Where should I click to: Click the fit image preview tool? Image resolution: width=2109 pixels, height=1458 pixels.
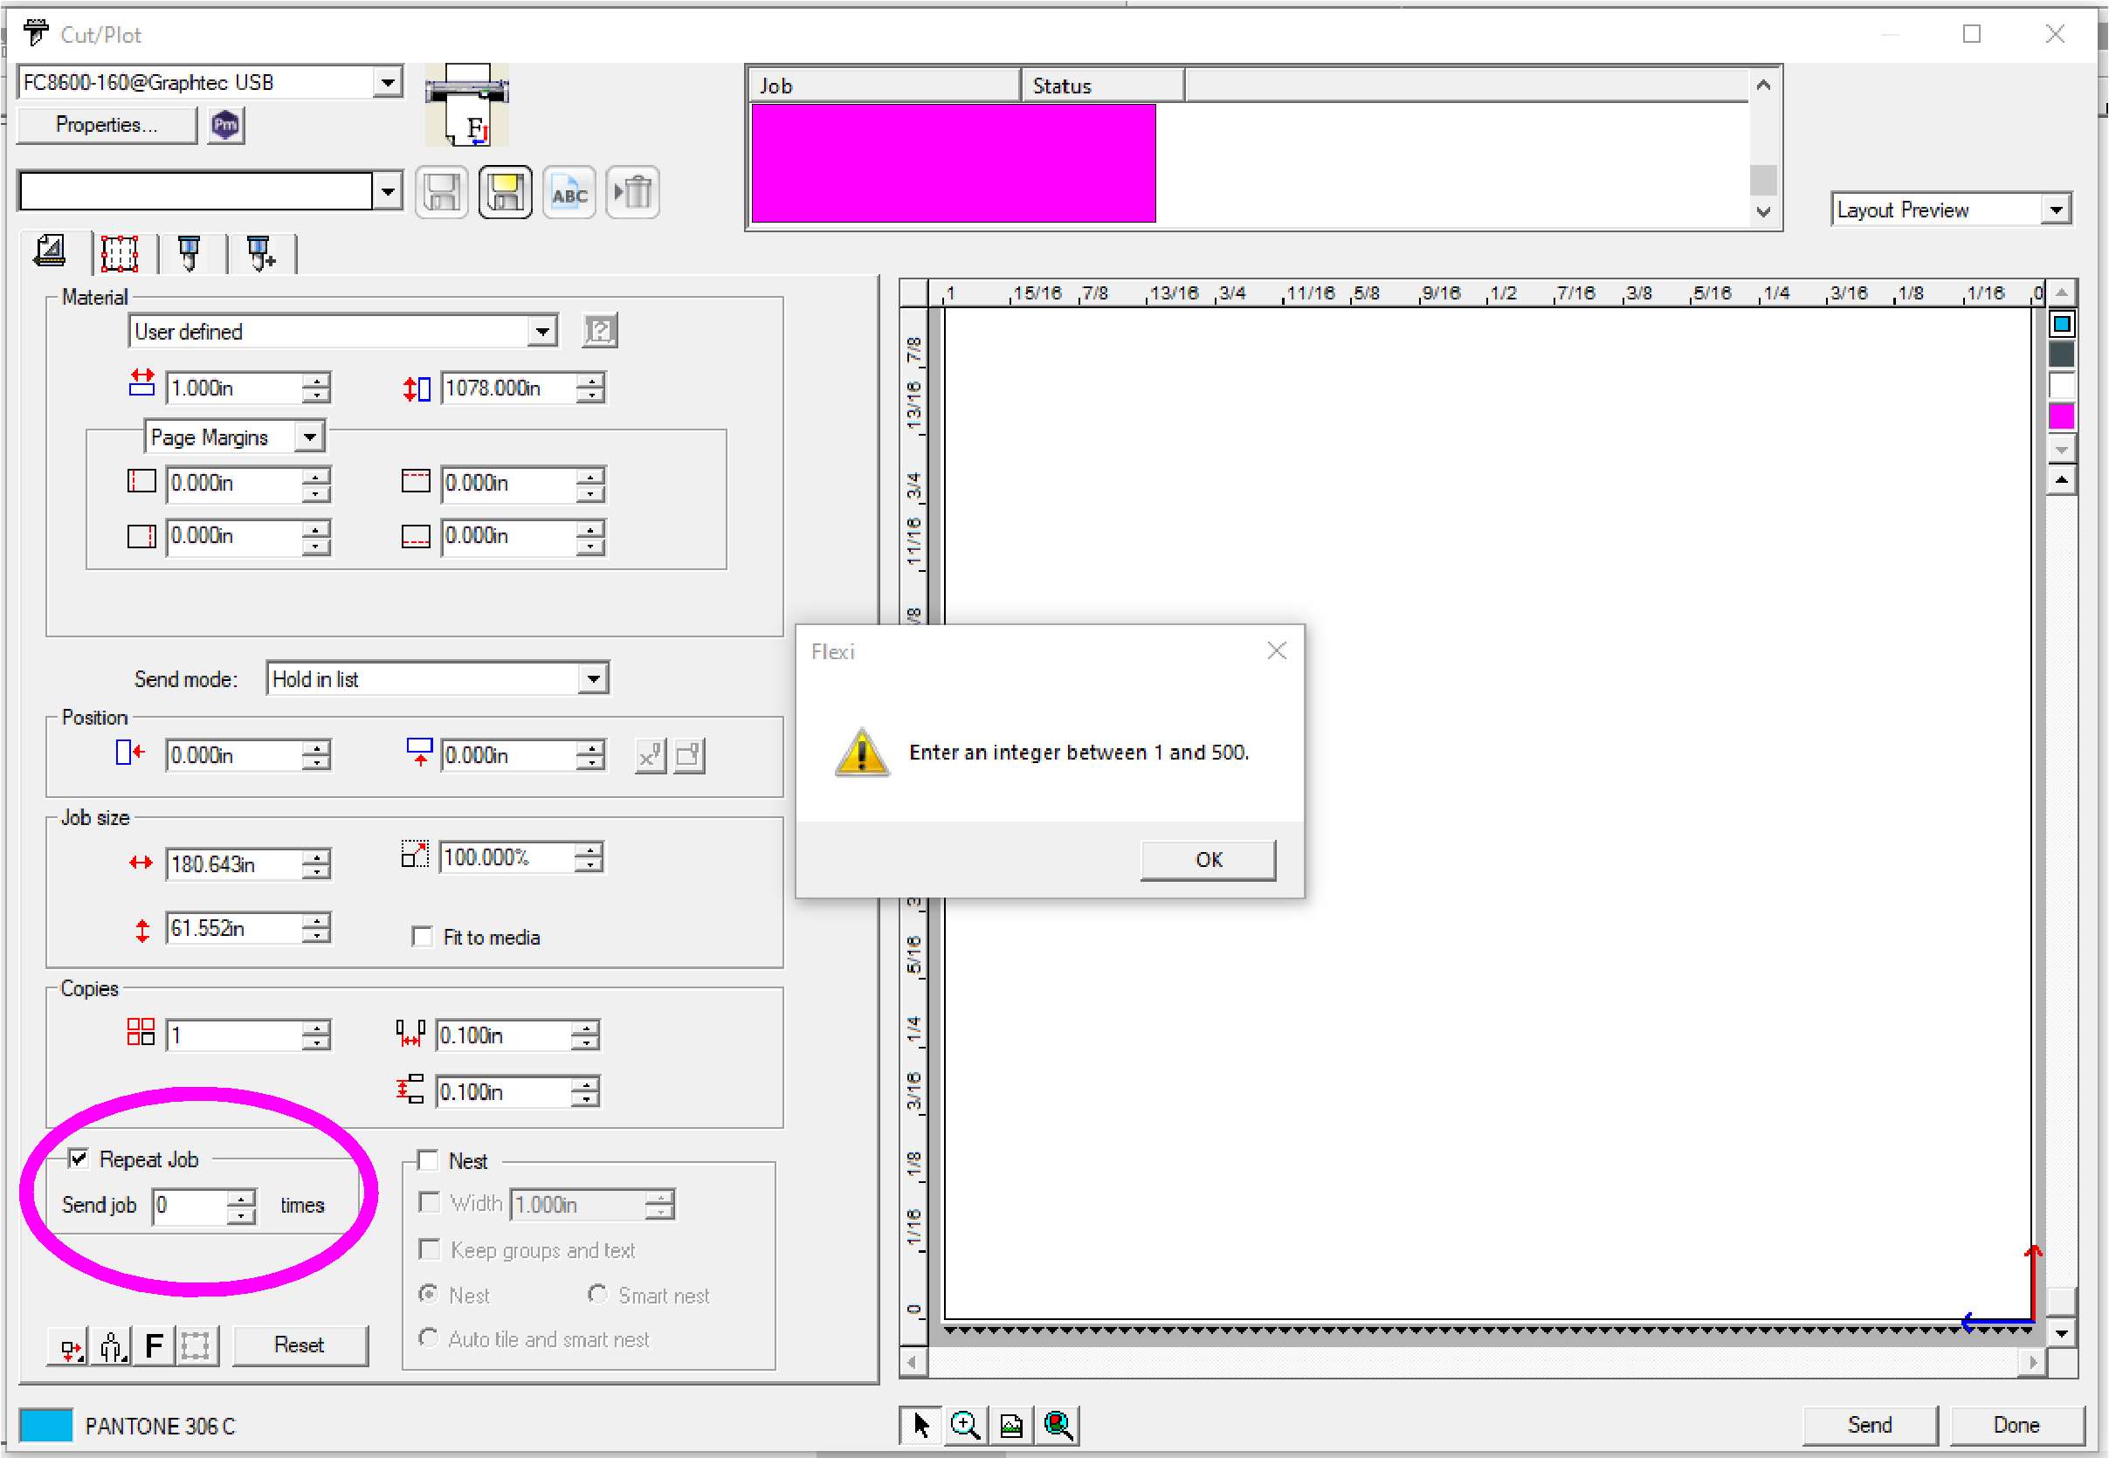click(1012, 1425)
